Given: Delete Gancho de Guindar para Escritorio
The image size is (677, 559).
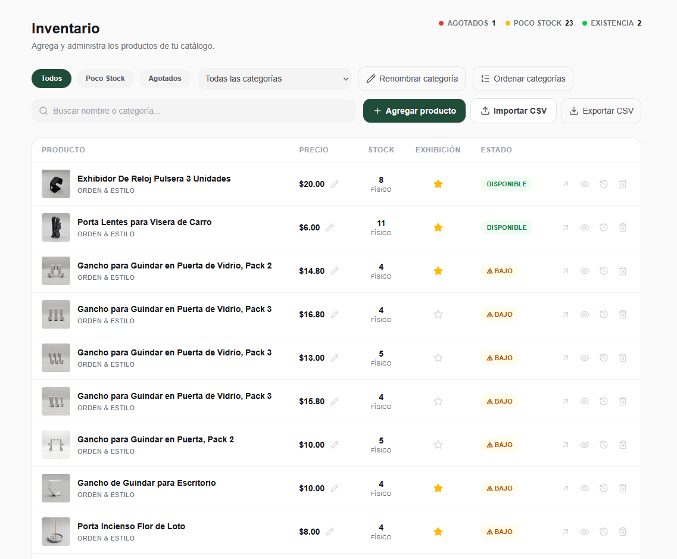Looking at the screenshot, I should pyautogui.click(x=623, y=488).
